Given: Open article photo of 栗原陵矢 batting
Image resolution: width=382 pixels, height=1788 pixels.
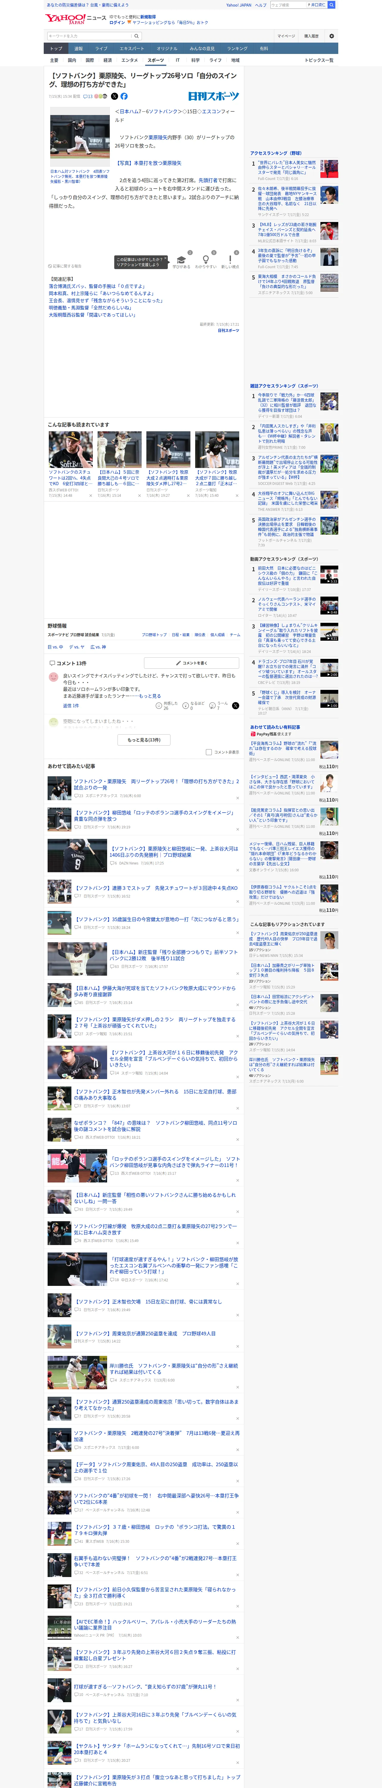Looking at the screenshot, I should click(80, 137).
